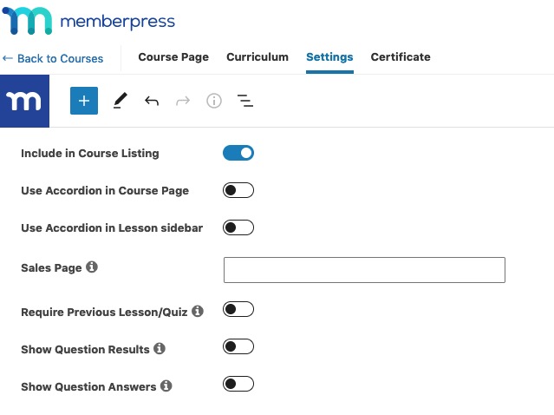Screen dimensions: 554x415
Task: Click the blue MemberPress editor home icon
Action: 24,102
